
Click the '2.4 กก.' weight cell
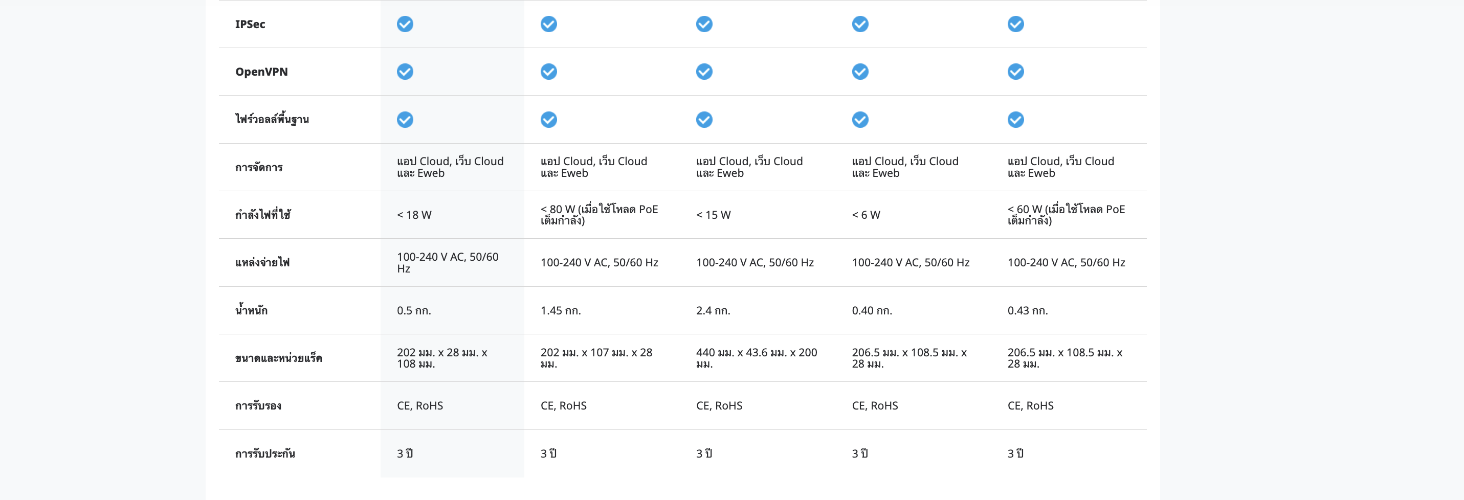[713, 311]
